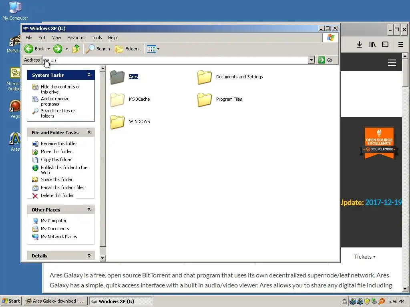The image size is (410, 307).
Task: Open My Computer under Other Places
Action: pos(54,221)
